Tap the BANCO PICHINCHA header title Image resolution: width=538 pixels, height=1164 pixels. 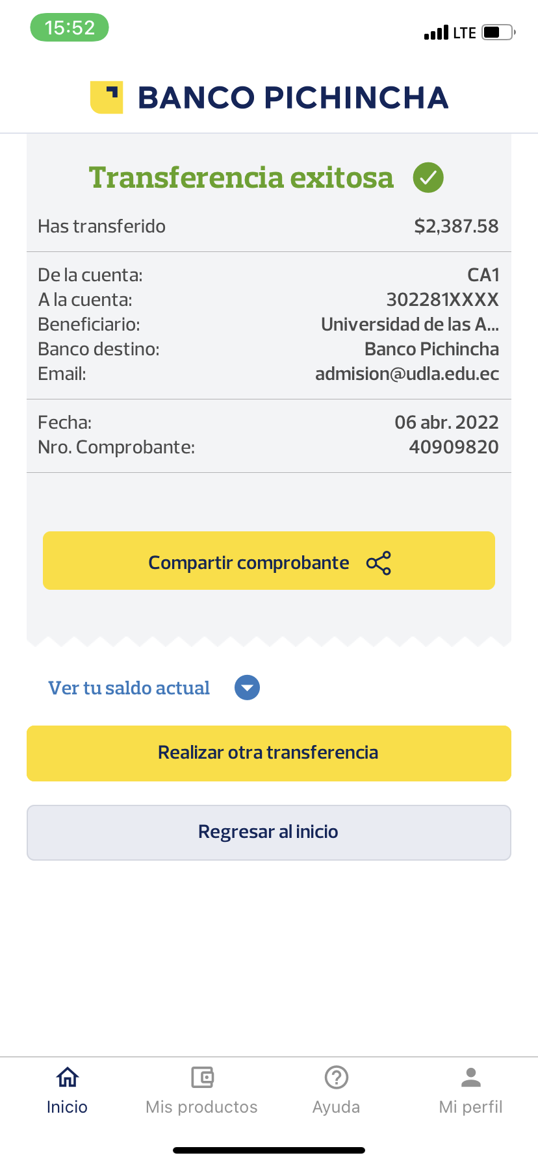pyautogui.click(x=293, y=97)
